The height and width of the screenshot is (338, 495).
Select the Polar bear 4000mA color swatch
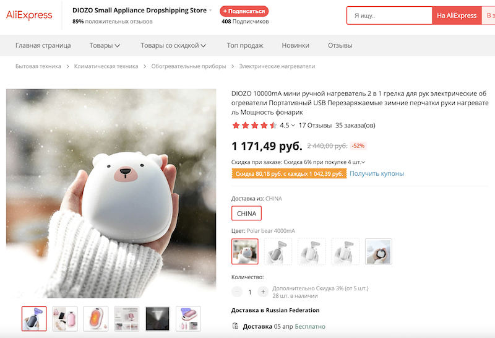(245, 251)
